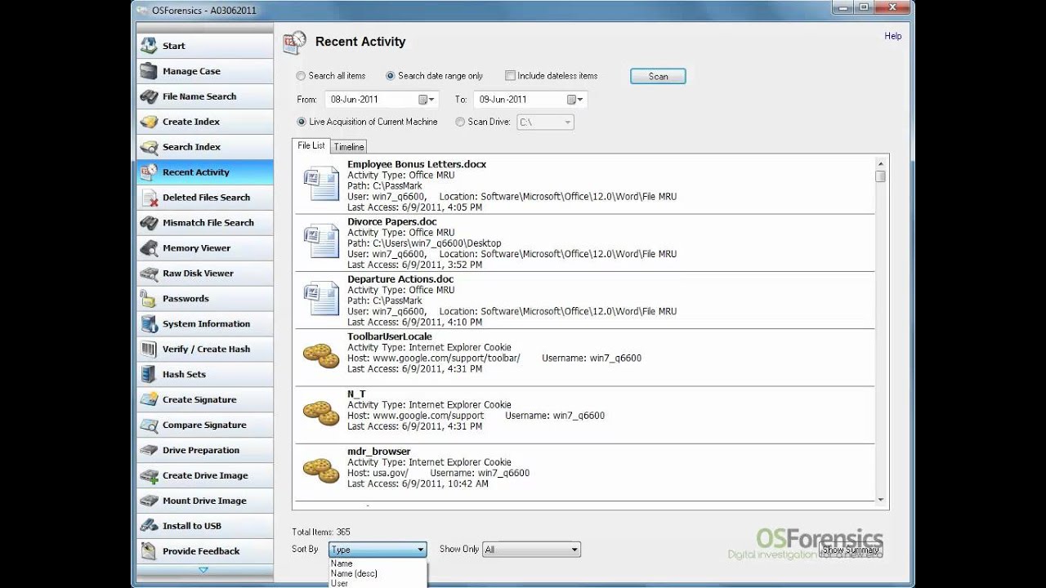
Task: Select the mdr_browser entry title
Action: [x=379, y=451]
